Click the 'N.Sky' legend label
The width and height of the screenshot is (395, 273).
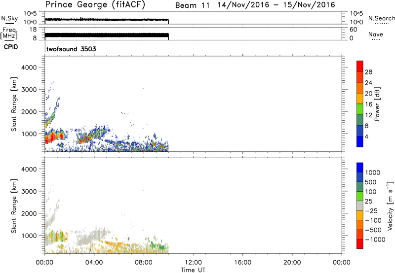coord(9,18)
